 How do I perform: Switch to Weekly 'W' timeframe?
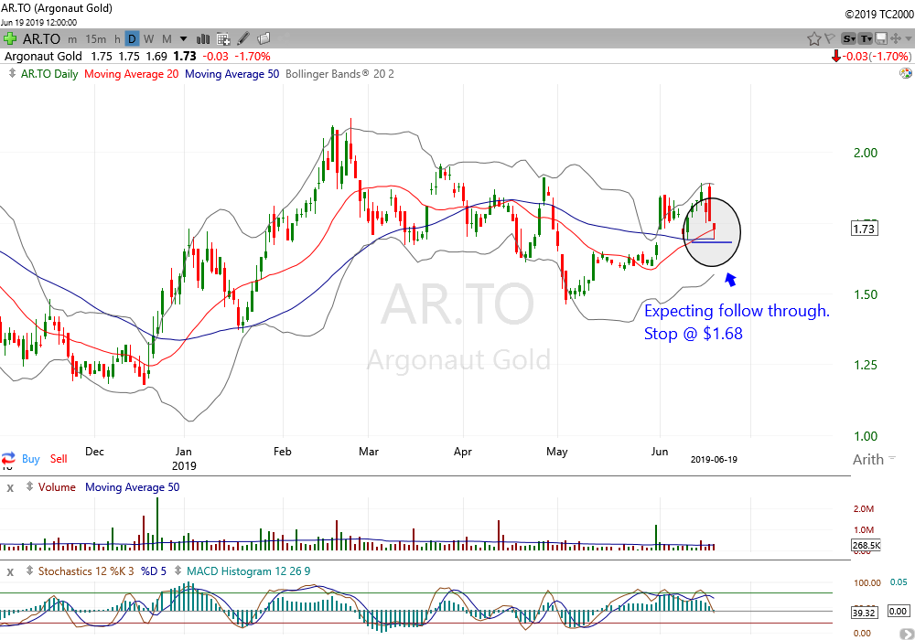click(x=149, y=39)
